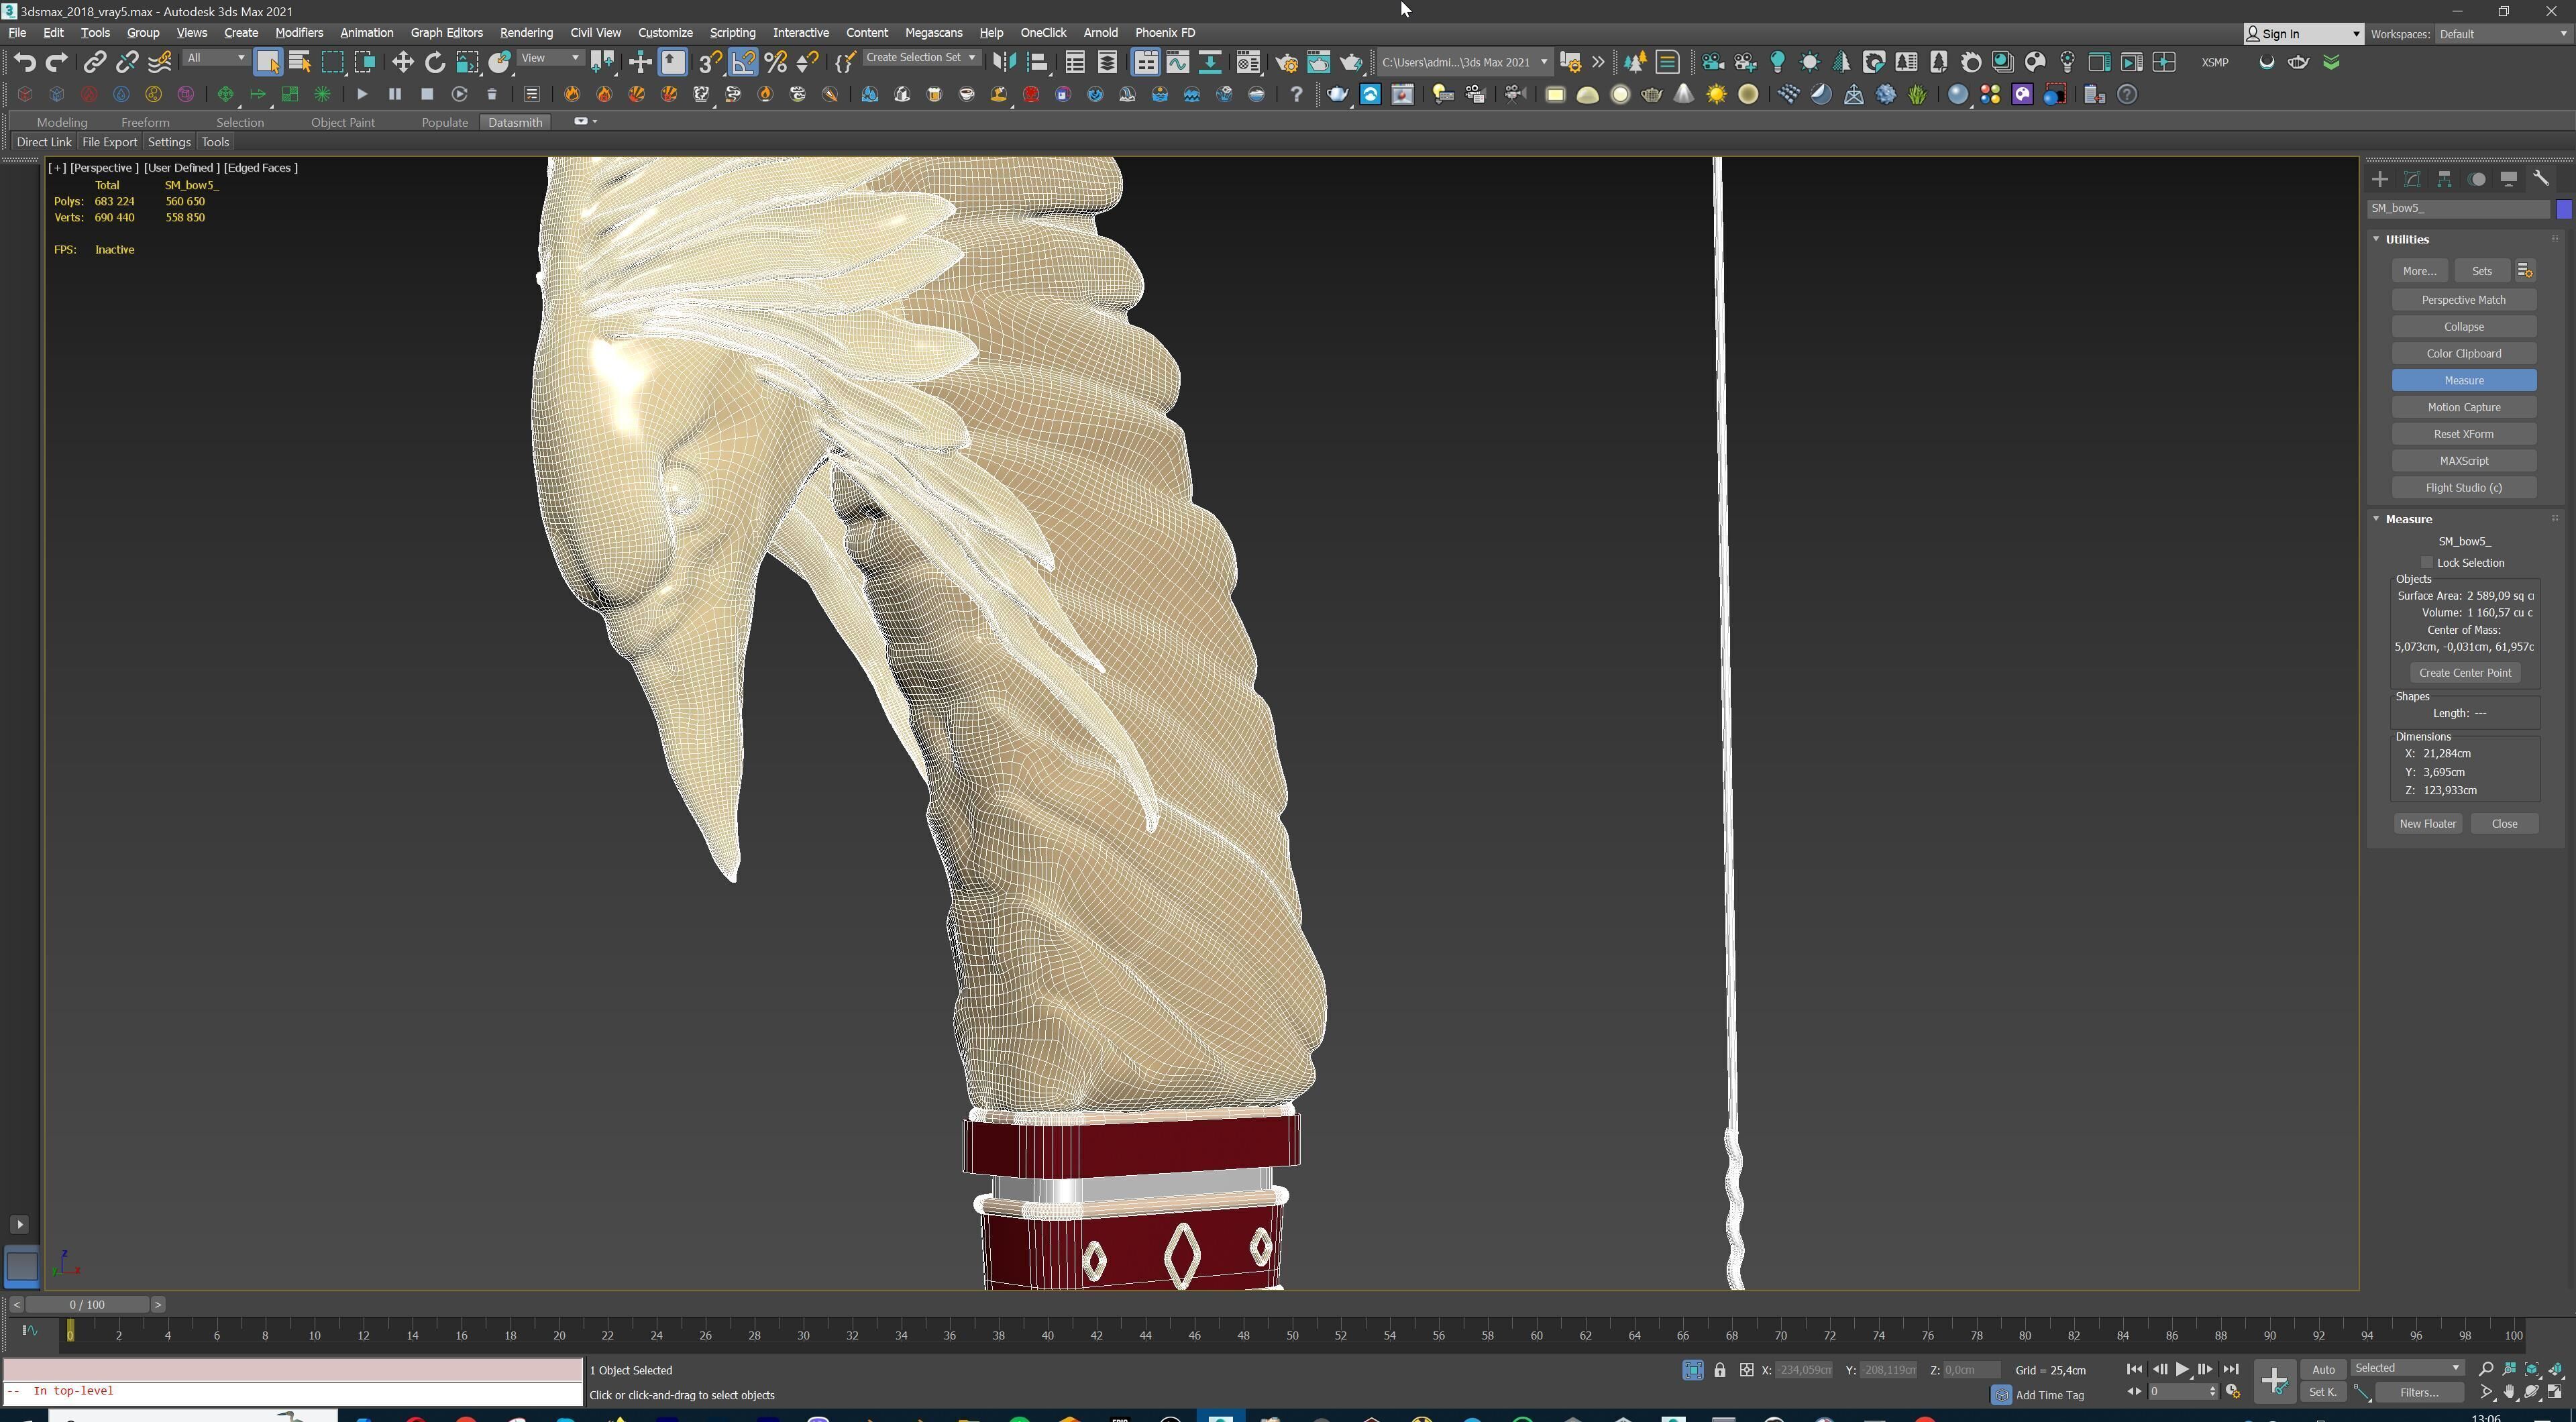2576x1422 pixels.
Task: Select the Select and Rotate tool
Action: tap(435, 62)
